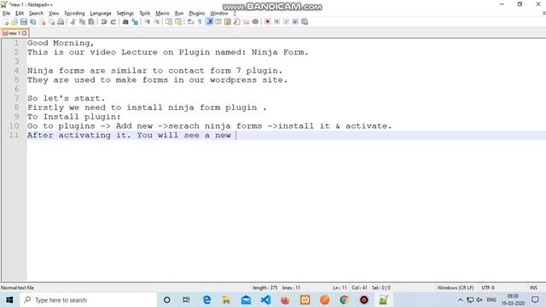Open the Encoding menu
Image resolution: width=546 pixels, height=307 pixels.
(x=74, y=14)
